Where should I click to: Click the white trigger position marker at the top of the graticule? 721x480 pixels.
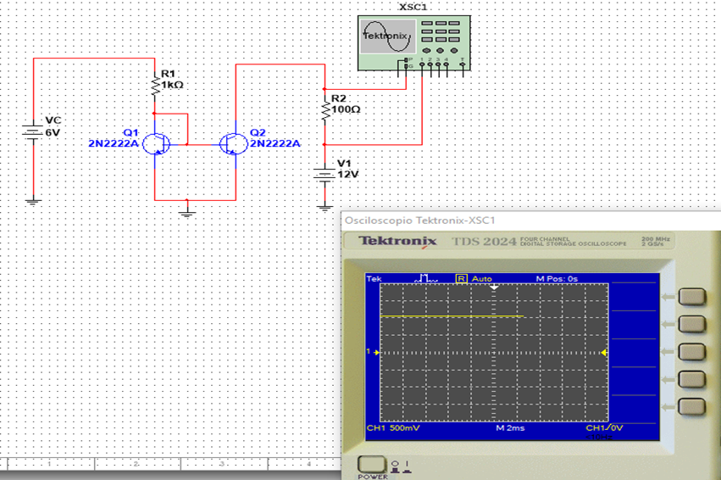click(x=494, y=287)
